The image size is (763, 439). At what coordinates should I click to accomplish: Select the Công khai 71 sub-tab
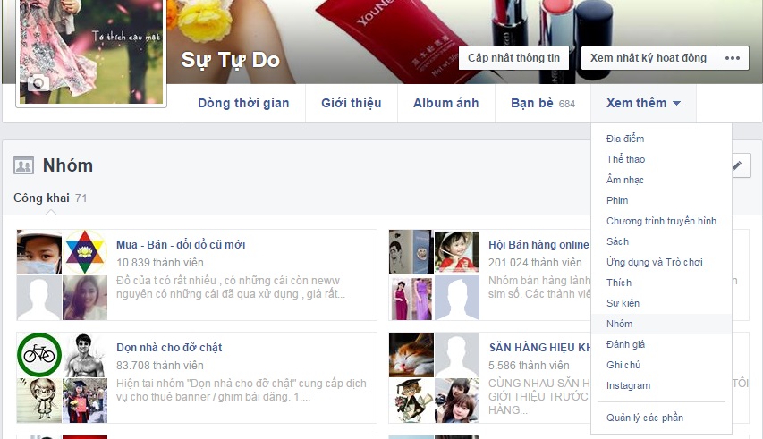click(50, 198)
